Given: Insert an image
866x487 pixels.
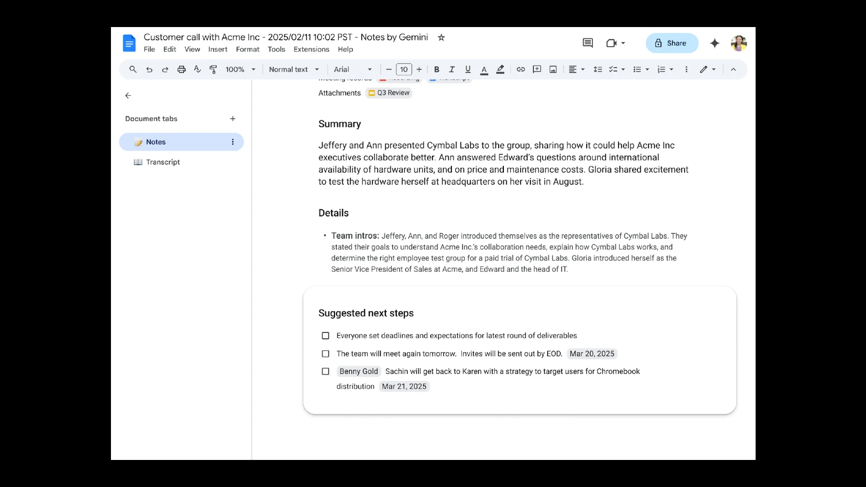Looking at the screenshot, I should [553, 69].
